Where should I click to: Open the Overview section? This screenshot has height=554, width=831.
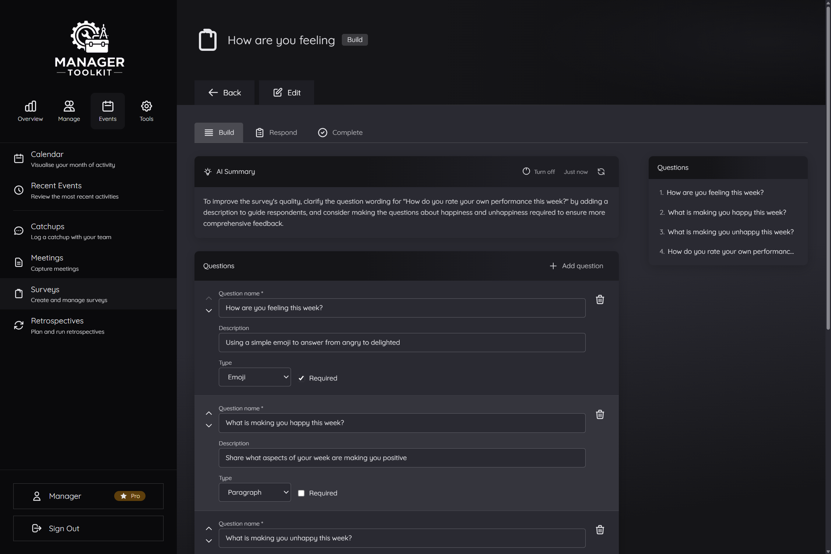30,110
